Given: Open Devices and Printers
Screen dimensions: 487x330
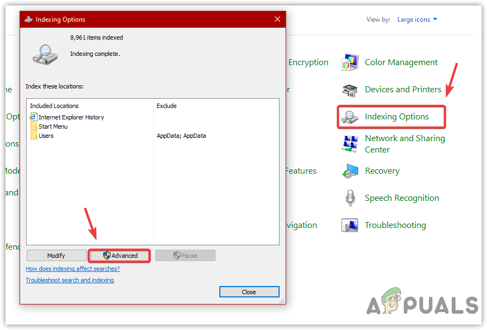Looking at the screenshot, I should (x=404, y=90).
